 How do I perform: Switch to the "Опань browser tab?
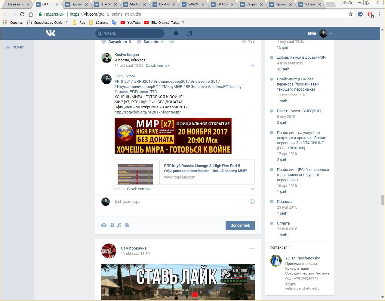(x=310, y=5)
